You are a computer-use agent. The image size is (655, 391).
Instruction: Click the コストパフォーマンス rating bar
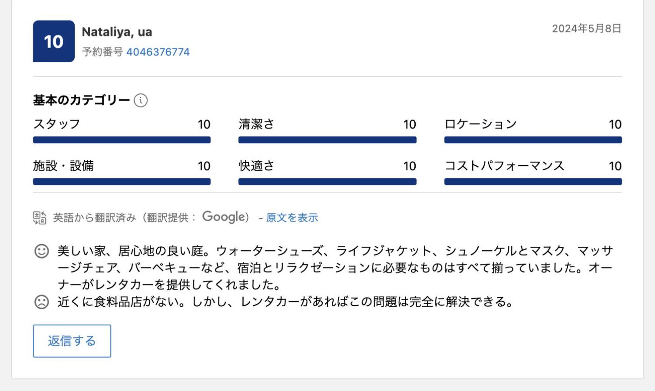(533, 182)
